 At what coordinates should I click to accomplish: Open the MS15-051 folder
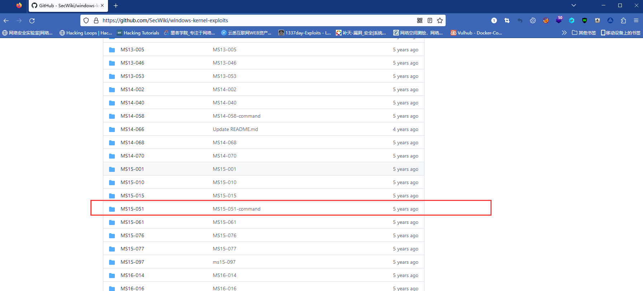point(132,209)
